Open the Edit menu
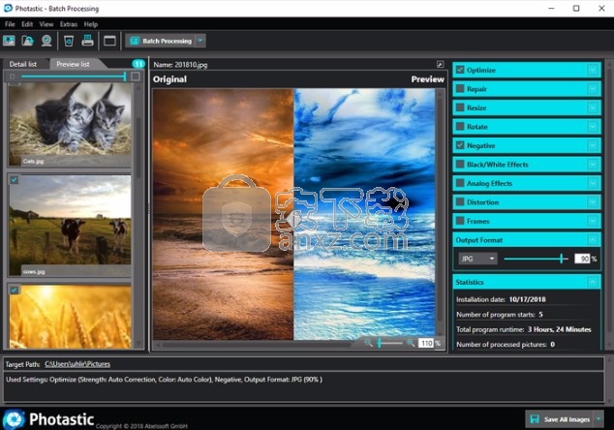 pos(27,24)
